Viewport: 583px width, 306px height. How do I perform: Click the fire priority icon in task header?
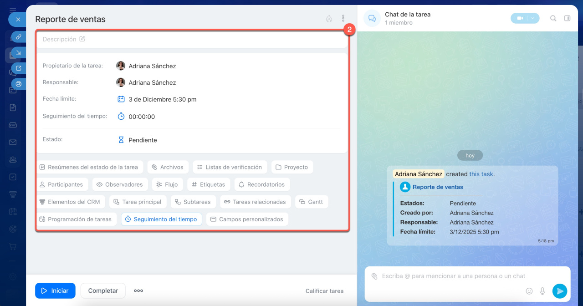(329, 19)
